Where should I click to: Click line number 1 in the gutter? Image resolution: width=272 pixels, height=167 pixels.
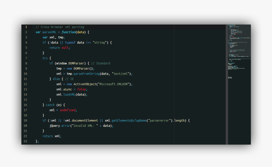26,27
